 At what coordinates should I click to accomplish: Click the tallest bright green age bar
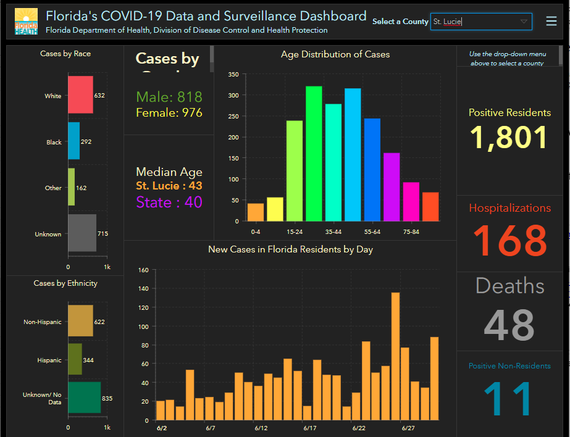click(314, 154)
